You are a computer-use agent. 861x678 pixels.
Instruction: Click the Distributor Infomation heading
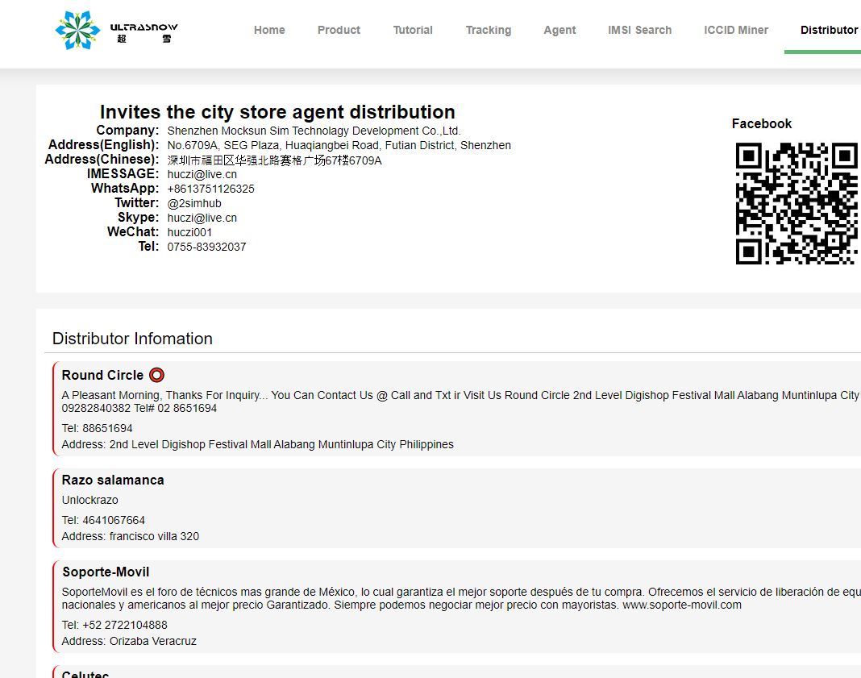point(132,339)
